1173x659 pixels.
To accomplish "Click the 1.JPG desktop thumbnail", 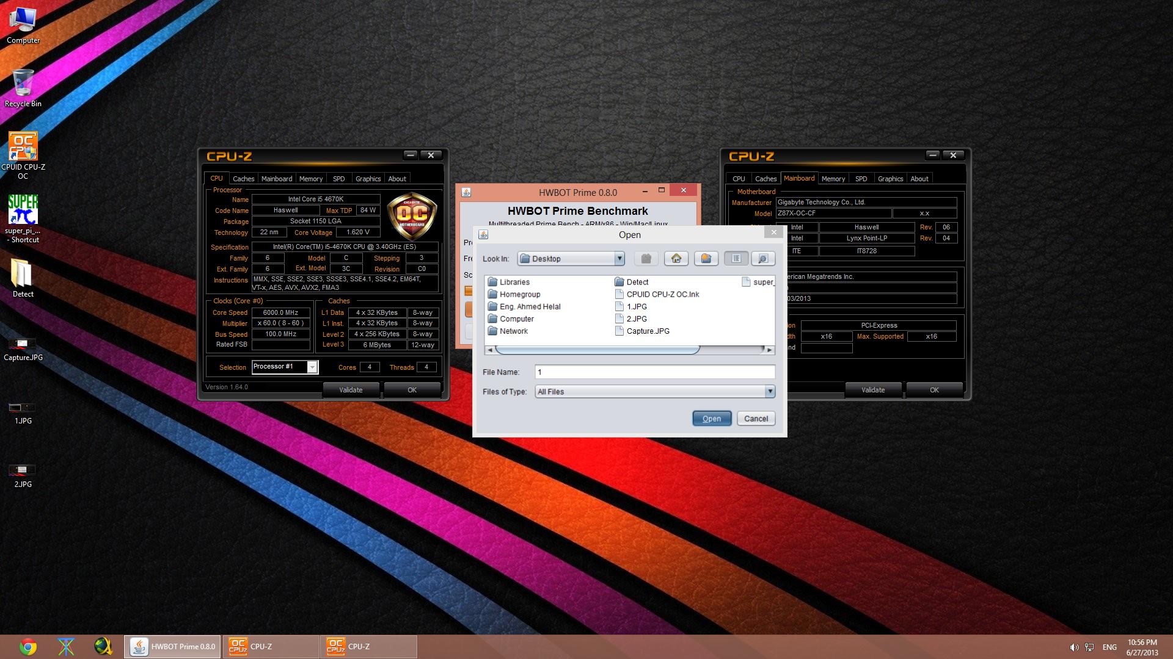I will 23,413.
